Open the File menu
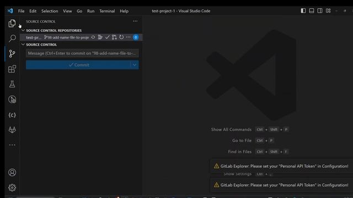The image size is (353, 198). (22, 11)
